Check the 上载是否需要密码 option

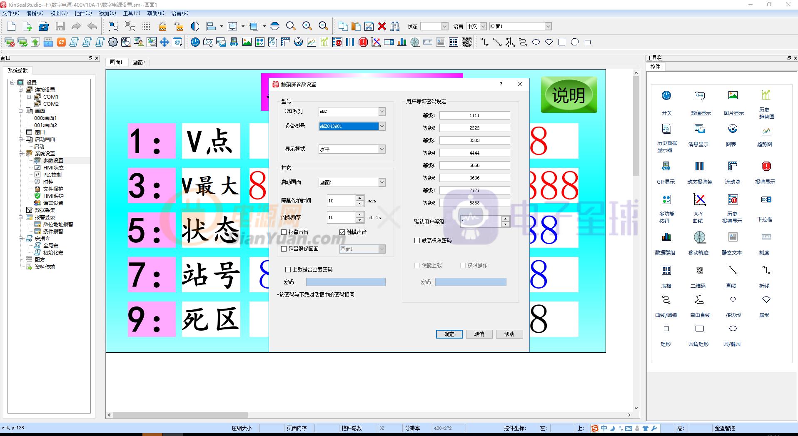(288, 269)
